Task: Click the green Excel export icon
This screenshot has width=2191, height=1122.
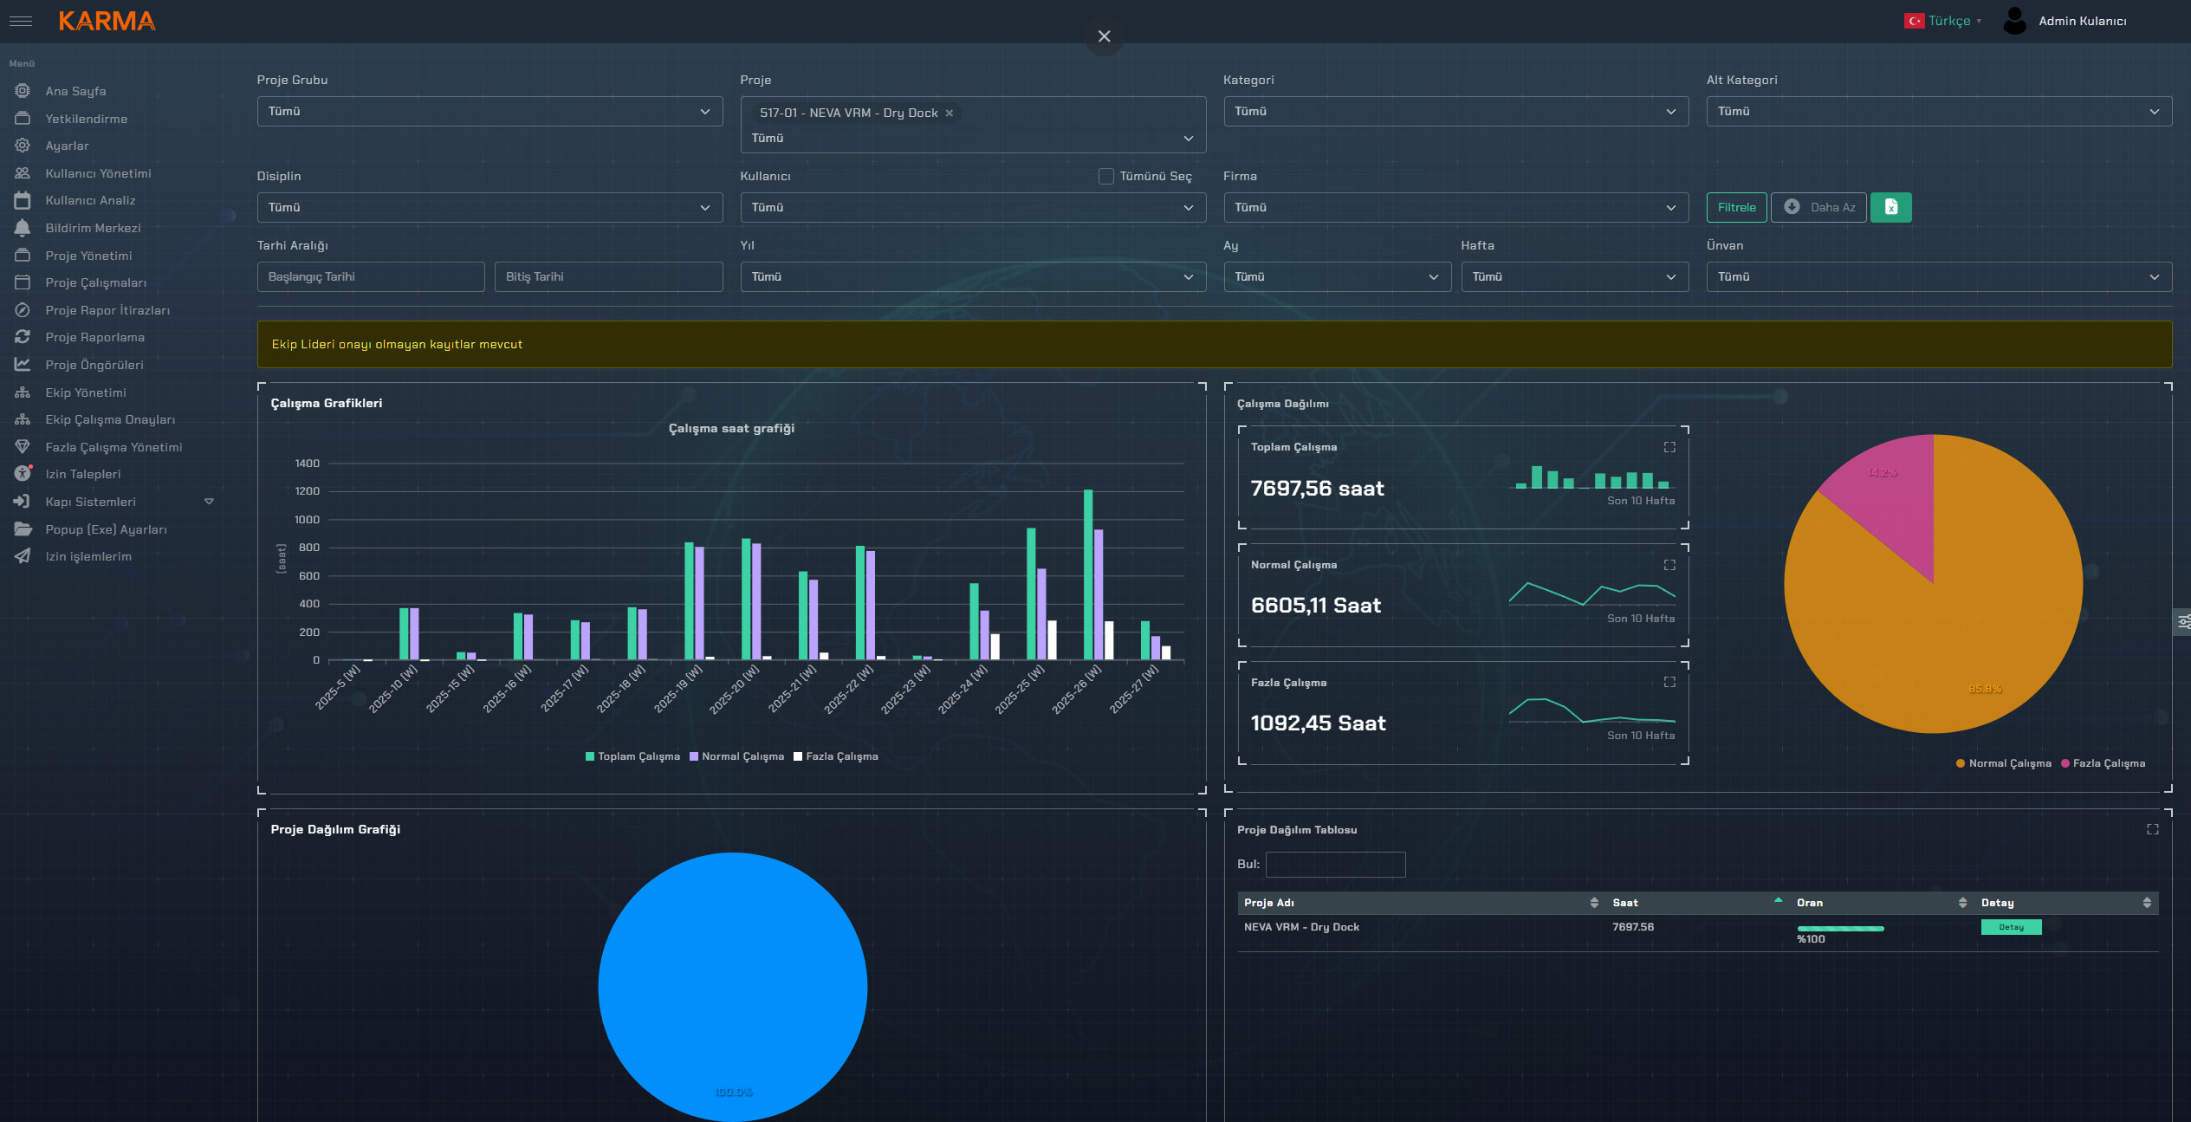Action: click(1890, 207)
